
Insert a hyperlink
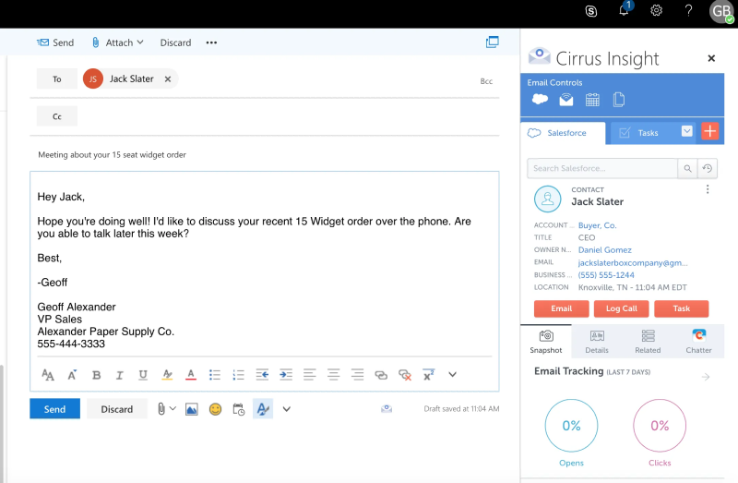click(381, 375)
